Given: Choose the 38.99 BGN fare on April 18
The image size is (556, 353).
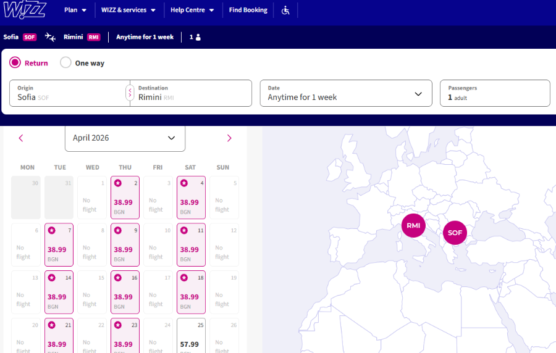Looking at the screenshot, I should [191, 292].
